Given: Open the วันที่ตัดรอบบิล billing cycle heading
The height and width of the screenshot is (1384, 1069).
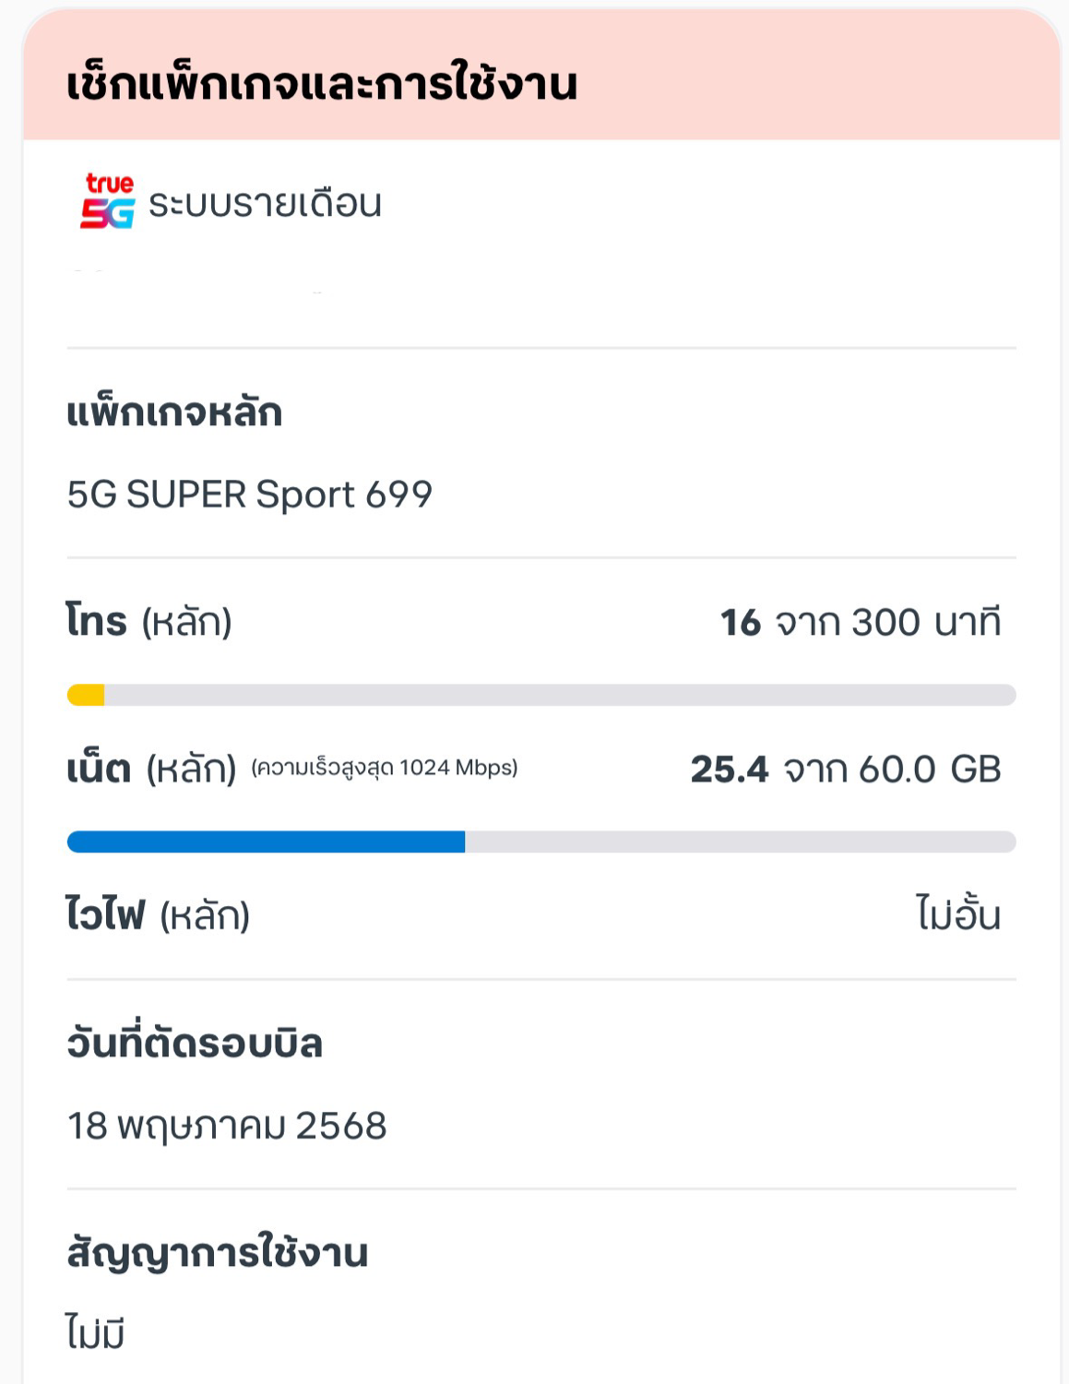Looking at the screenshot, I should pyautogui.click(x=195, y=1043).
